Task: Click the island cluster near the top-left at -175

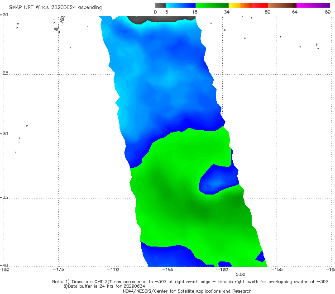Action: [59, 24]
